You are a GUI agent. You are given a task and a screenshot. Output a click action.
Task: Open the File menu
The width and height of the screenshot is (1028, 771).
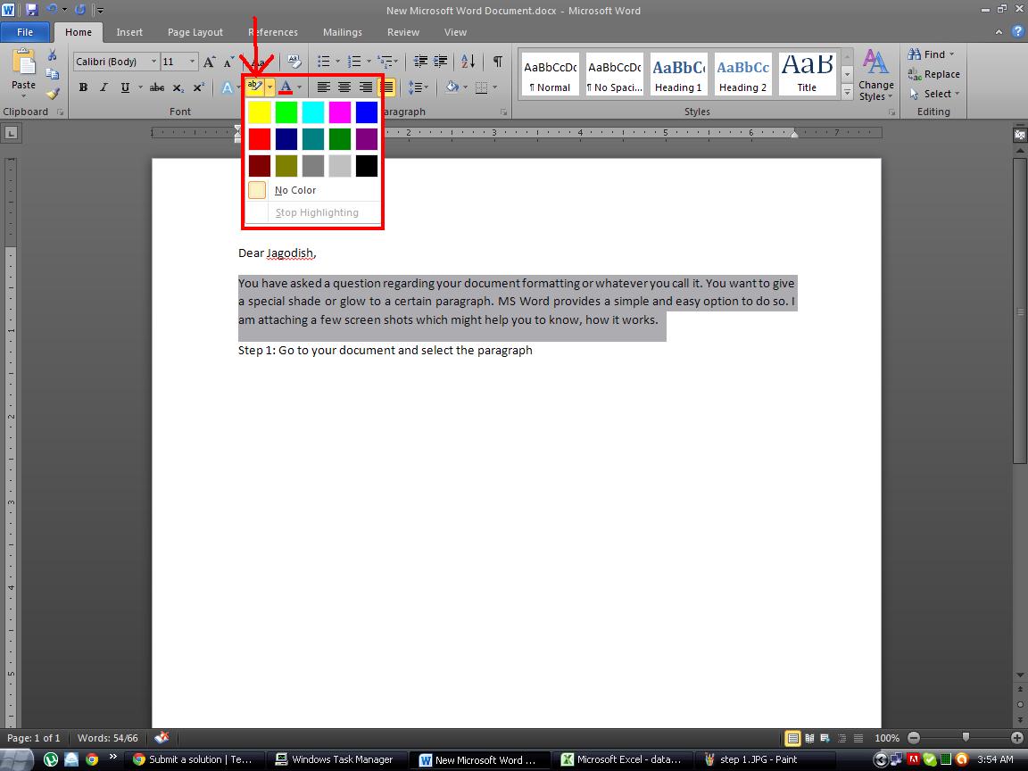pyautogui.click(x=25, y=32)
